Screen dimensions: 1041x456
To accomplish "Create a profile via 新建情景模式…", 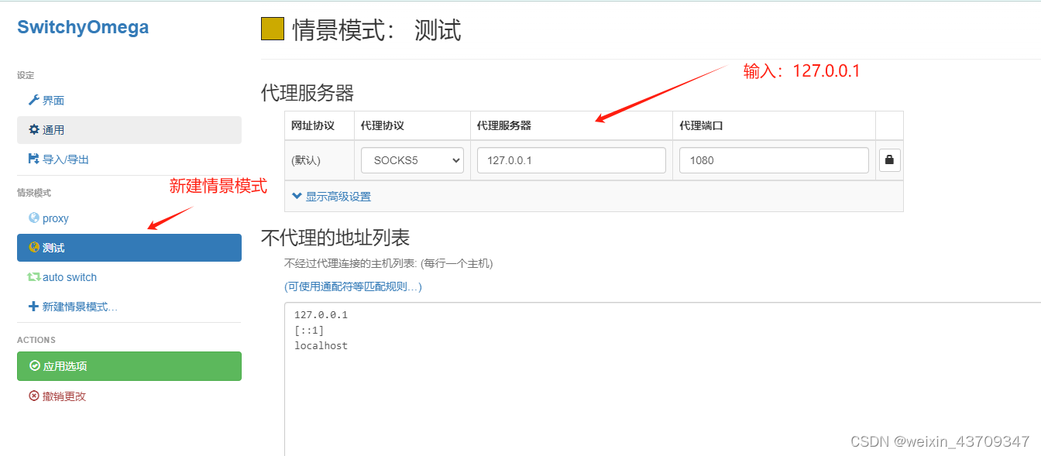I will coord(129,307).
